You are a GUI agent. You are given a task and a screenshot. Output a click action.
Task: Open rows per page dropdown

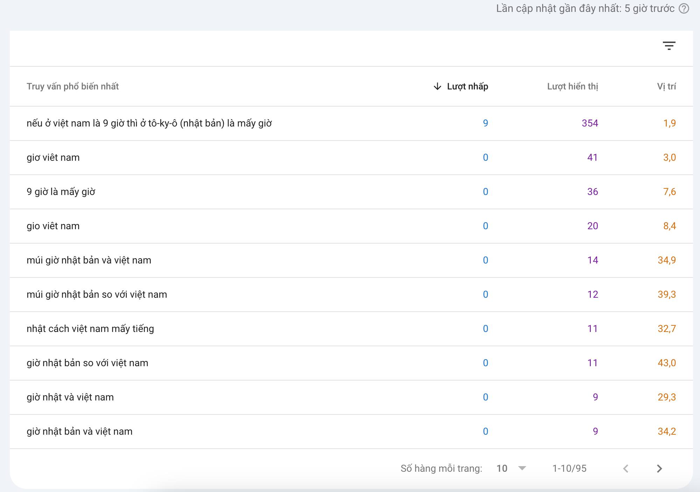point(522,468)
